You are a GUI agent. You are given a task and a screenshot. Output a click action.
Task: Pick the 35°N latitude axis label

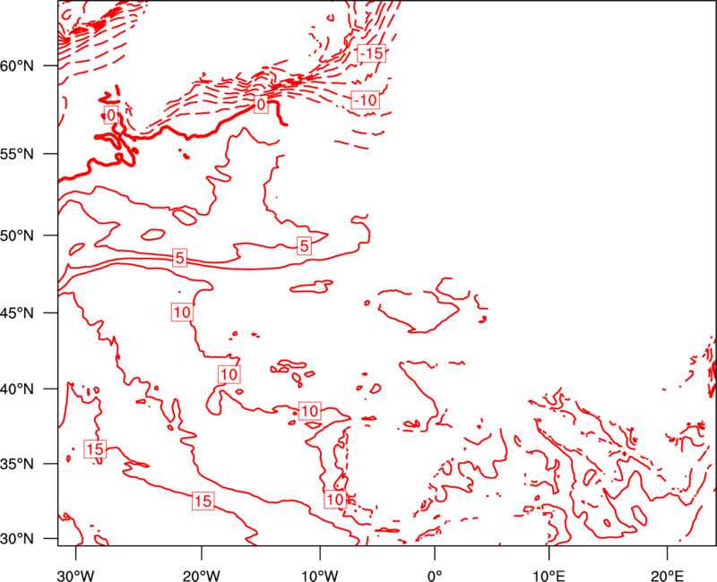tap(17, 464)
